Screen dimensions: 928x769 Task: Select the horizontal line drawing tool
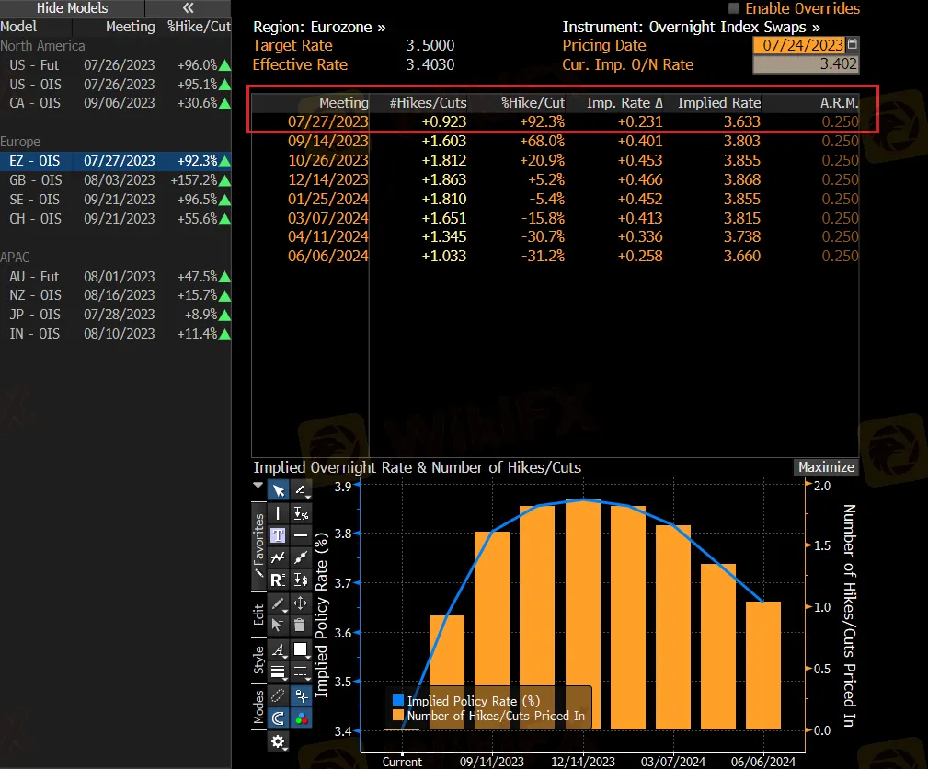pos(300,534)
